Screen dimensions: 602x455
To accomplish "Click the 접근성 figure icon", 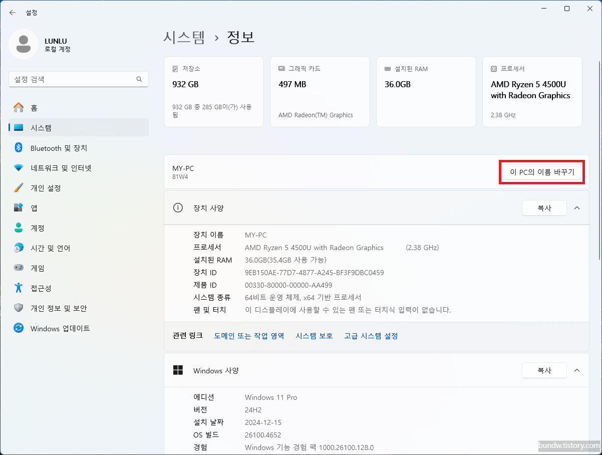I will 19,288.
